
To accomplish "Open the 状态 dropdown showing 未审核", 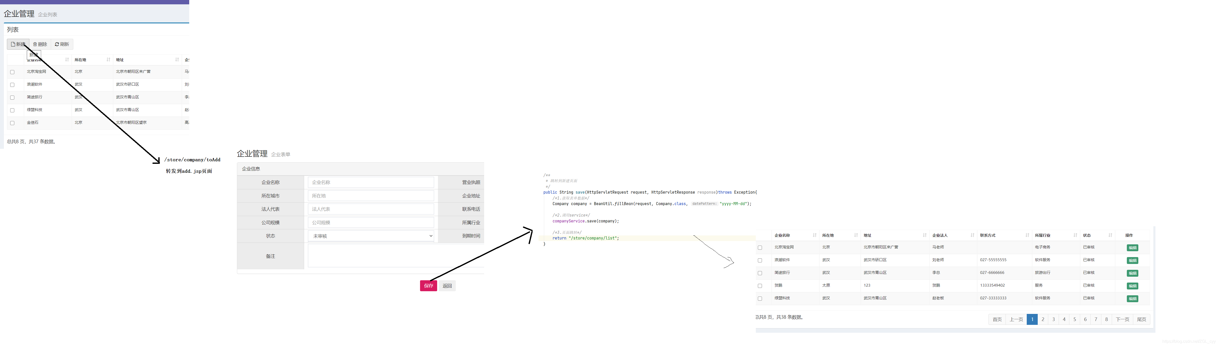I will pos(371,236).
